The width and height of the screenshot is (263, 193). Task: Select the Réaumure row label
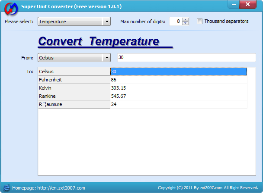coord(74,104)
